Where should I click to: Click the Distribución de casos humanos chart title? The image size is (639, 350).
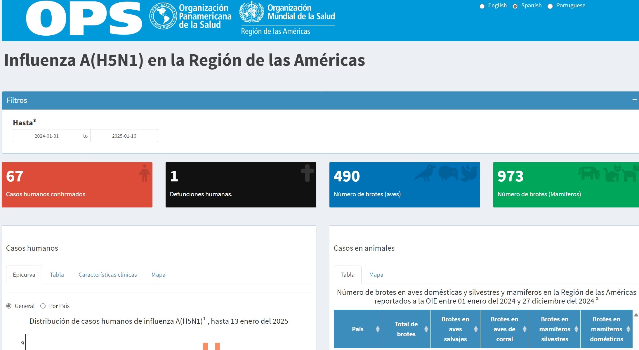(x=159, y=321)
